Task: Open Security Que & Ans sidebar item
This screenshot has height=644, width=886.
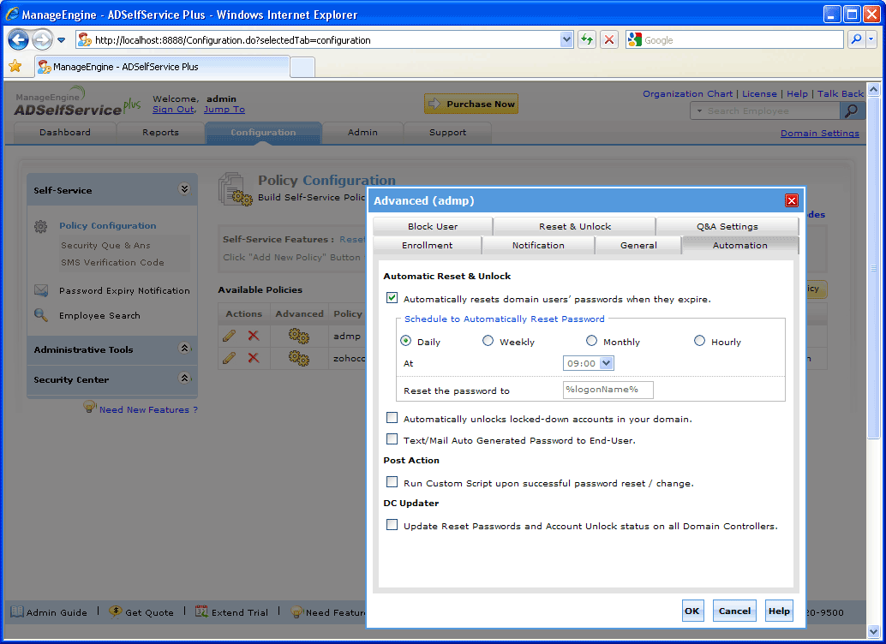Action: [105, 246]
